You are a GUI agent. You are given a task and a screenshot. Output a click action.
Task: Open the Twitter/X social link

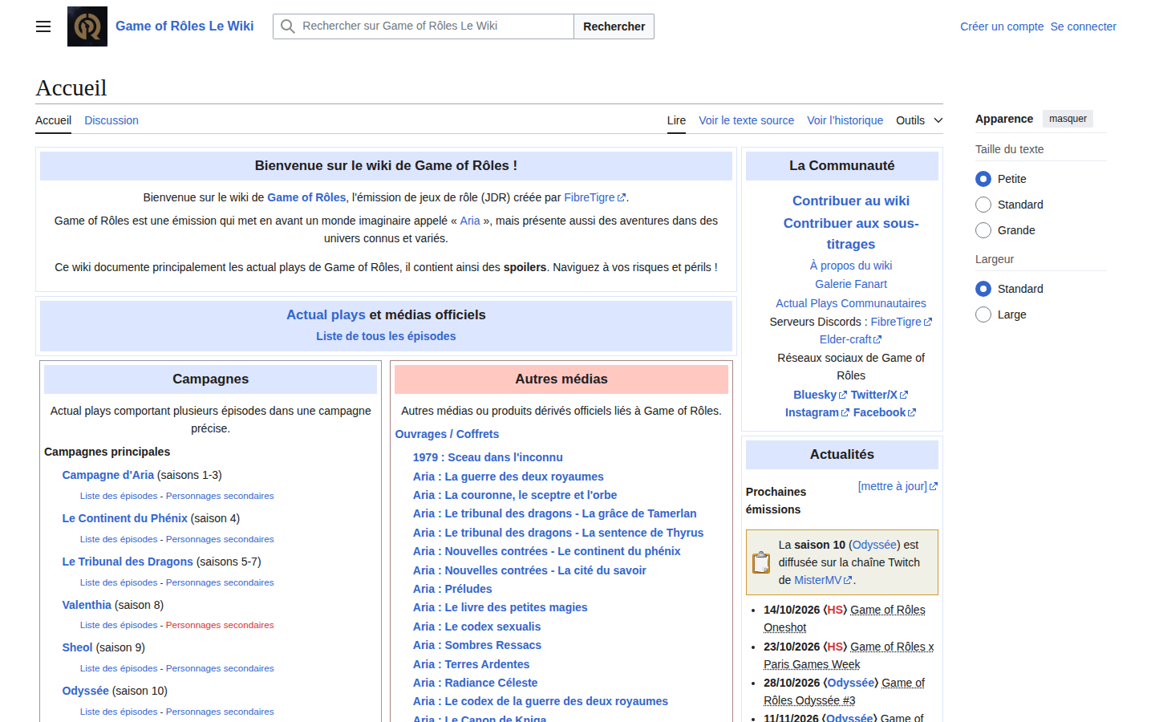(x=879, y=395)
